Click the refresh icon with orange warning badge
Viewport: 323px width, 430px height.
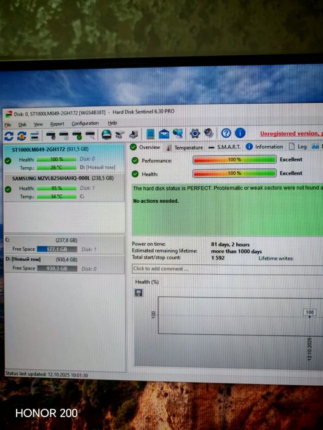[22, 136]
